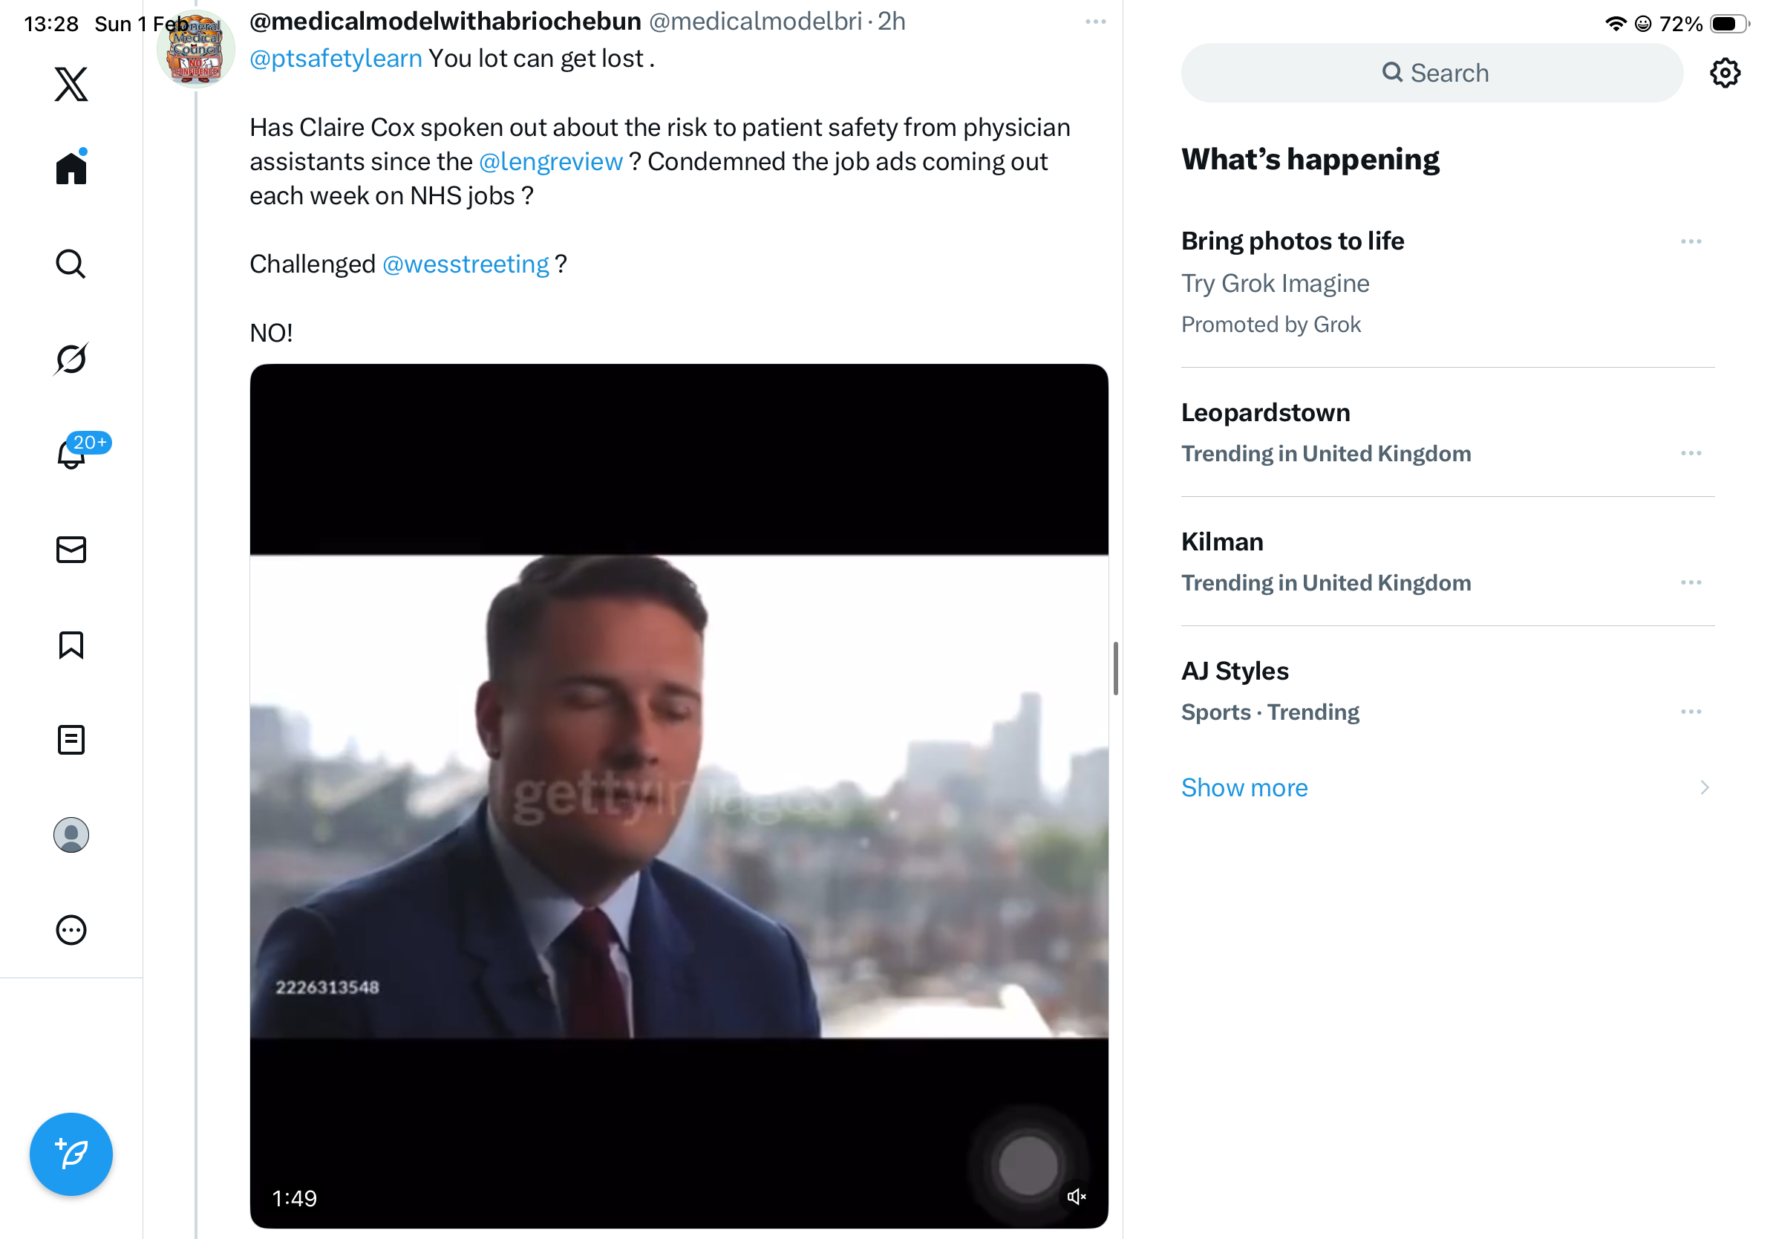Open the Kilman trending topic
The width and height of the screenshot is (1773, 1239).
click(x=1221, y=542)
